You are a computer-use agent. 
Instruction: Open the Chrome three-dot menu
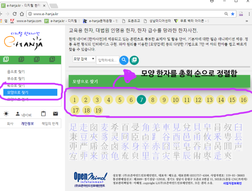click(249, 14)
